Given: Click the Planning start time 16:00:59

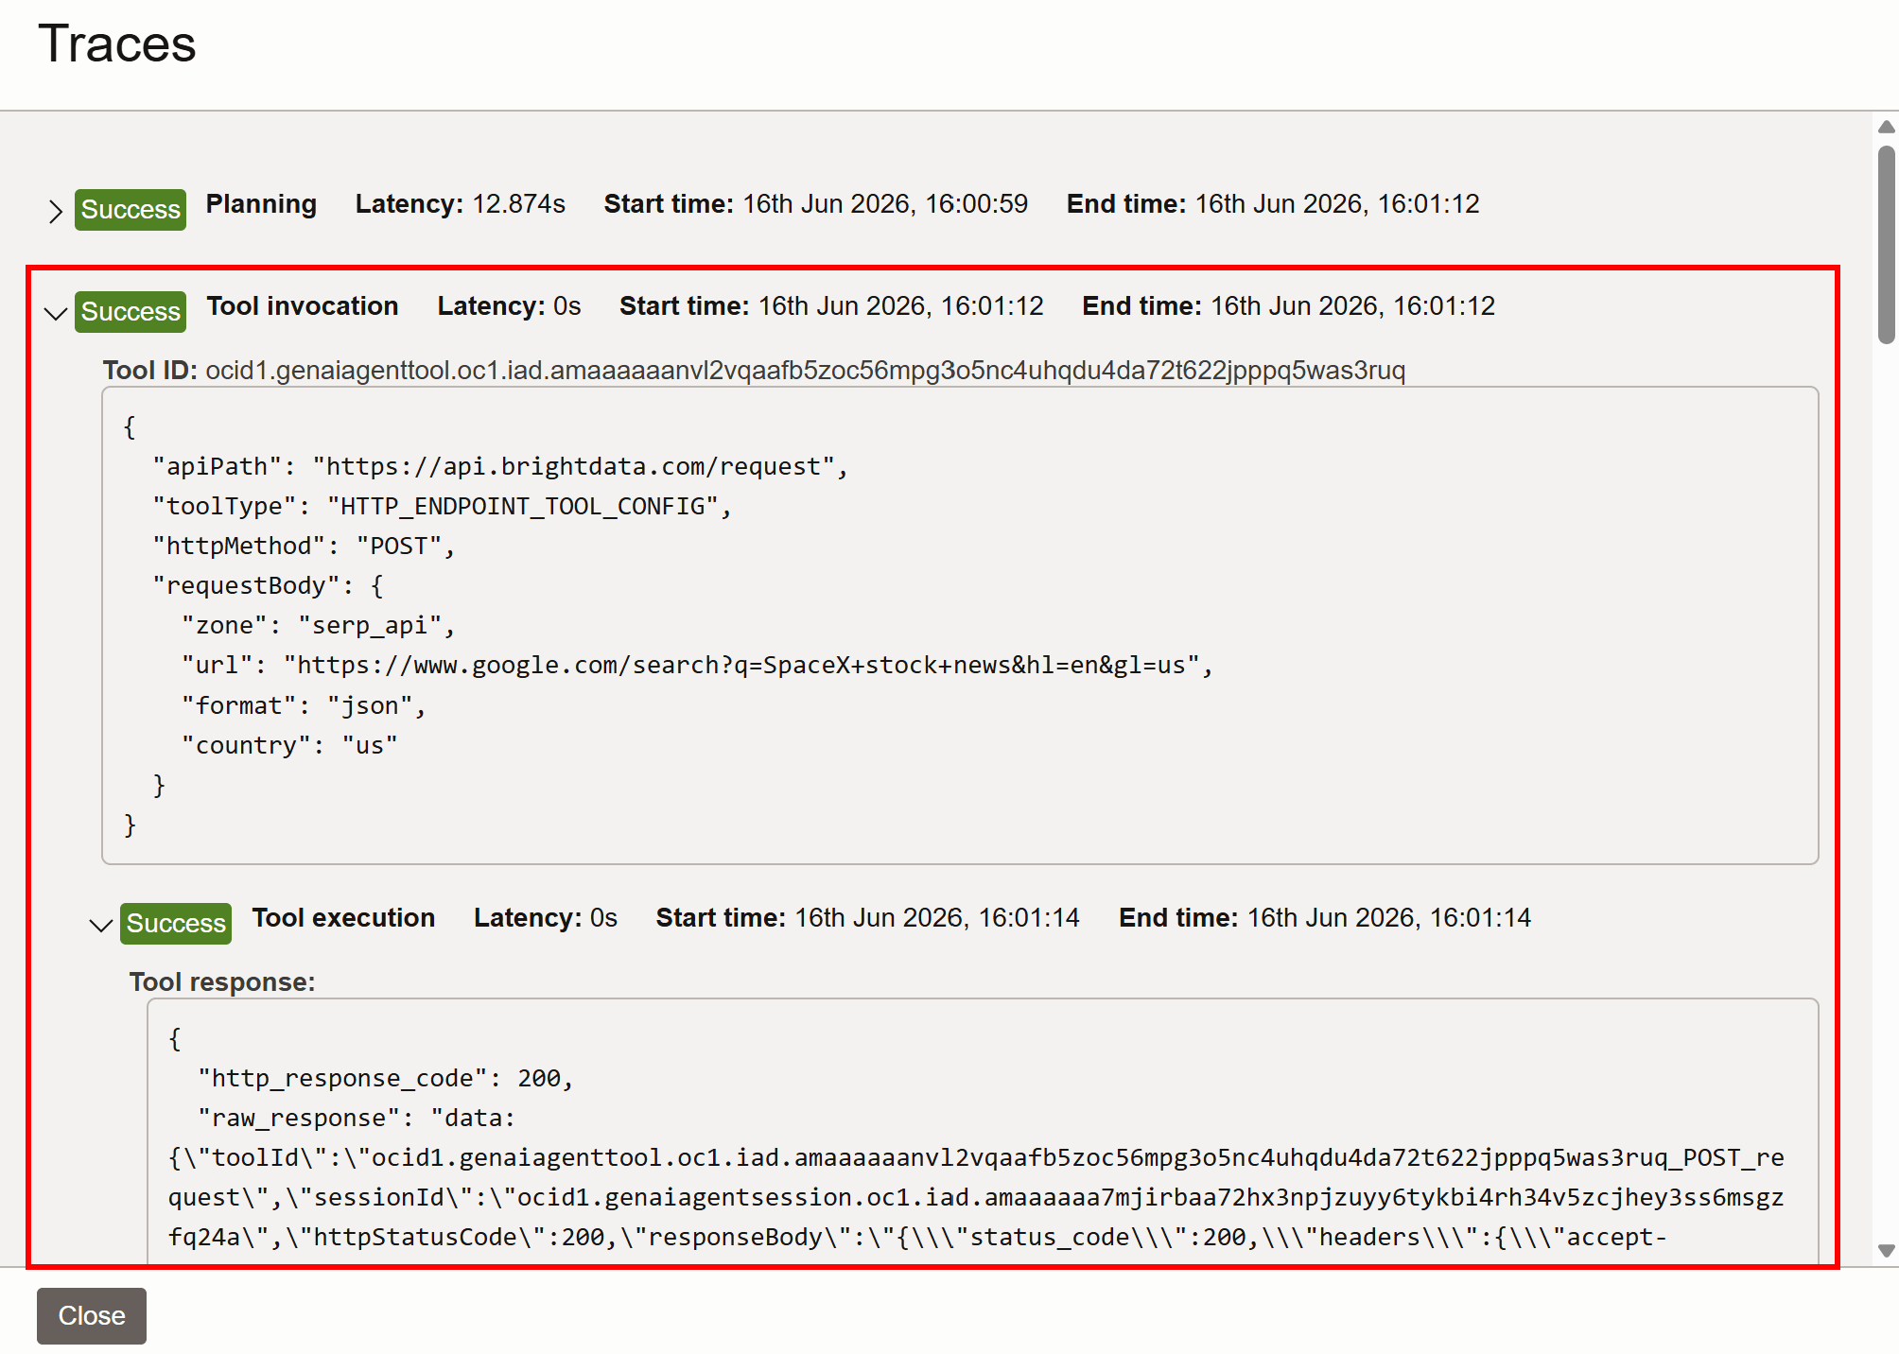Looking at the screenshot, I should (885, 204).
